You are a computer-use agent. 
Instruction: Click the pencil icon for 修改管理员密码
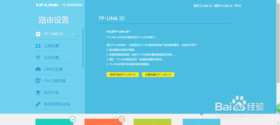pyautogui.click(x=38, y=104)
